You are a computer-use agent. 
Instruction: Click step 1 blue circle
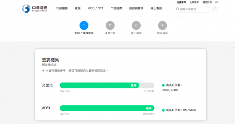pos(84,25)
